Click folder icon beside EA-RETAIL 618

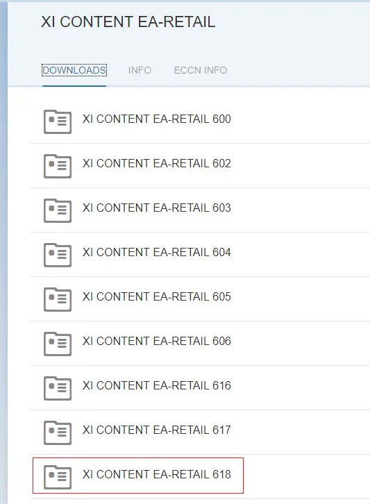click(x=58, y=477)
